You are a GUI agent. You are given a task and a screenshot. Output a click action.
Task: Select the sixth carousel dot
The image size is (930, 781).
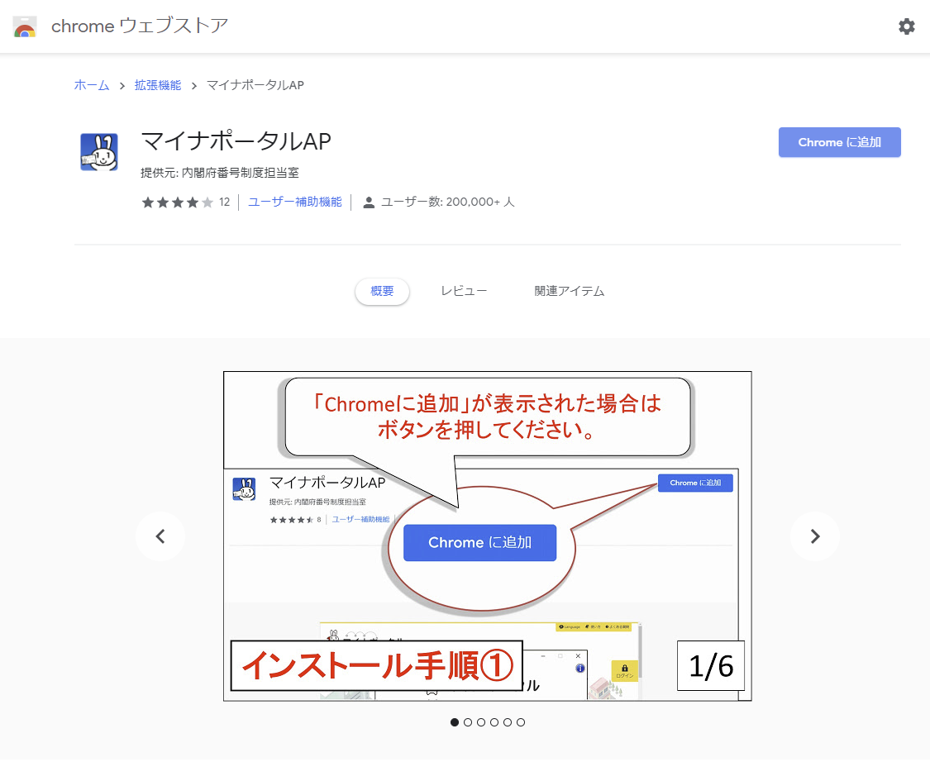pos(521,722)
